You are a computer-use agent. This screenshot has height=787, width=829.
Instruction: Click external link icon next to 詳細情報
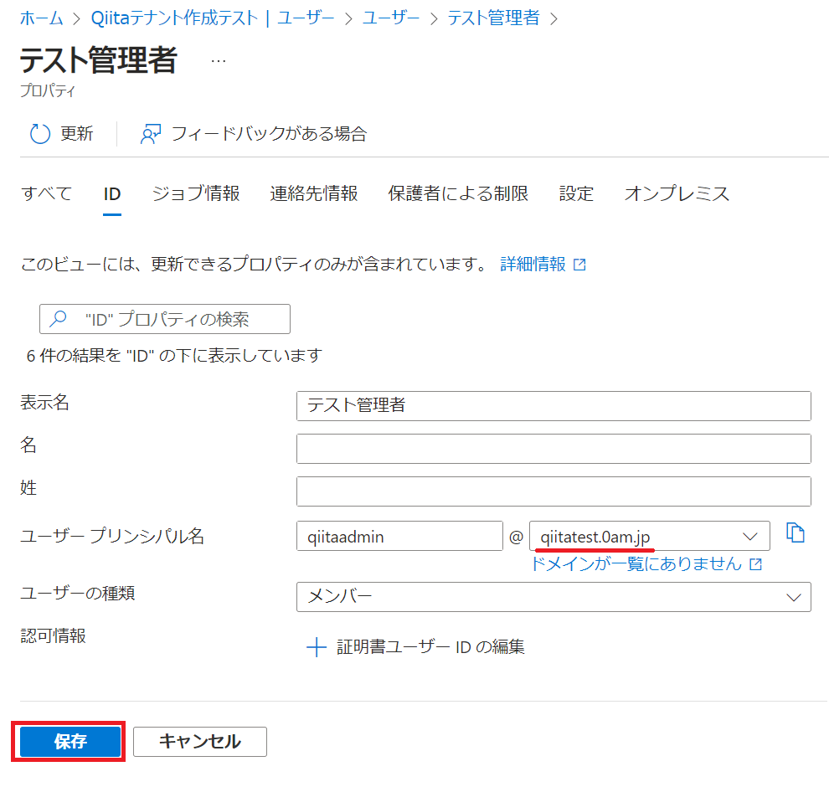(x=580, y=265)
